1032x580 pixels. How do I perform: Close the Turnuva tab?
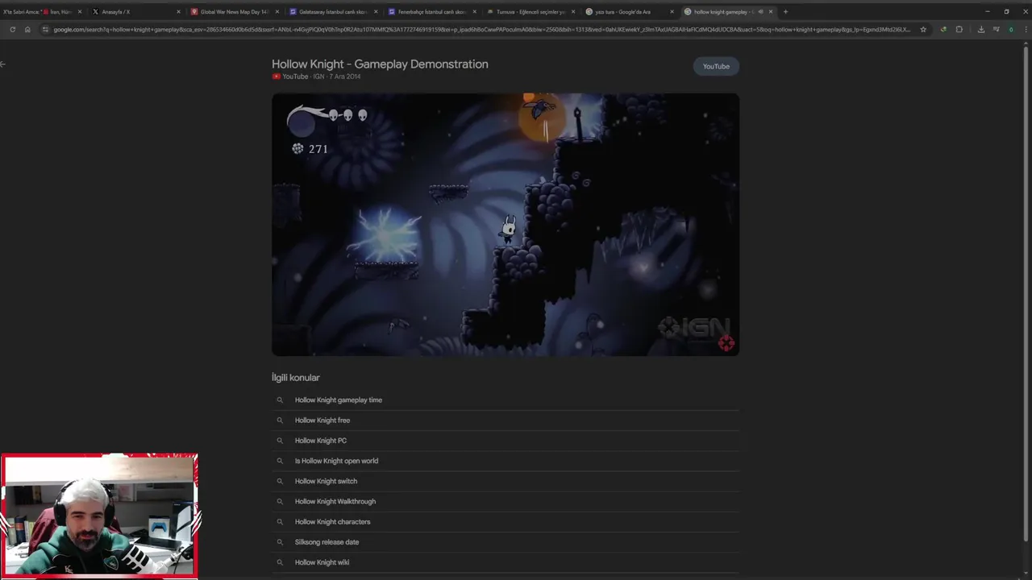coord(573,12)
